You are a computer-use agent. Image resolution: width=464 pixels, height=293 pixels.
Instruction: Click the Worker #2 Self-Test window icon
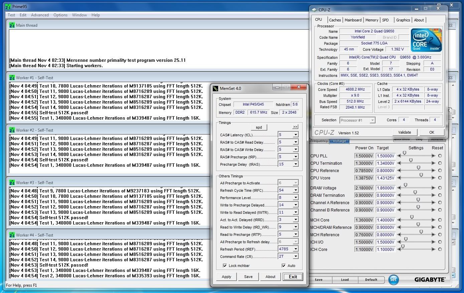tap(12, 130)
